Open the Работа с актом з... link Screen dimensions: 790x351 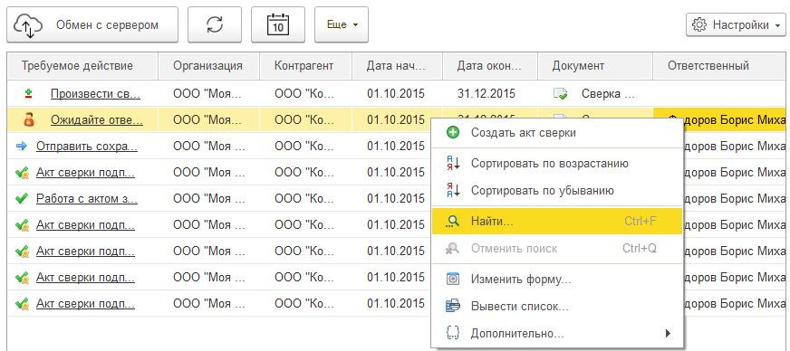(x=87, y=198)
